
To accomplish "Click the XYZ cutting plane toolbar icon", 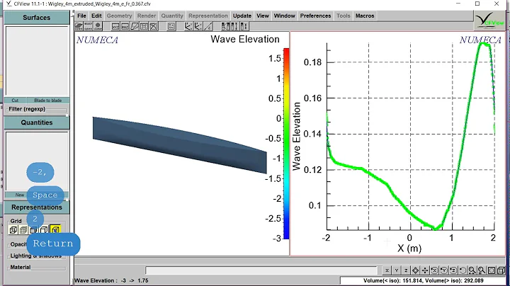I will coord(115,26).
